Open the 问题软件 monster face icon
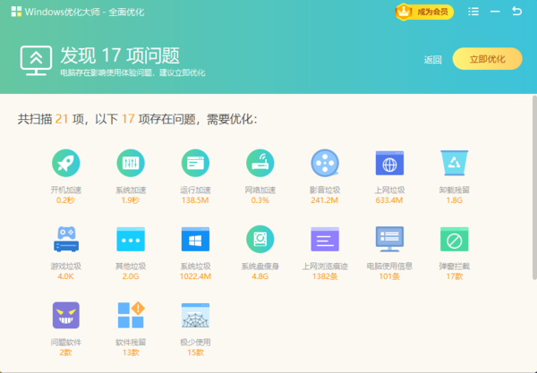537x373 pixels. click(x=66, y=315)
